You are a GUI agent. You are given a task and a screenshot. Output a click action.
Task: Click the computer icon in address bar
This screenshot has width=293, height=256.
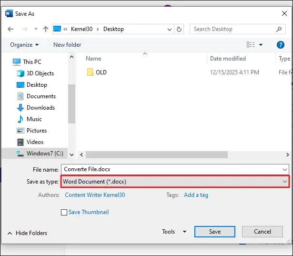point(57,29)
